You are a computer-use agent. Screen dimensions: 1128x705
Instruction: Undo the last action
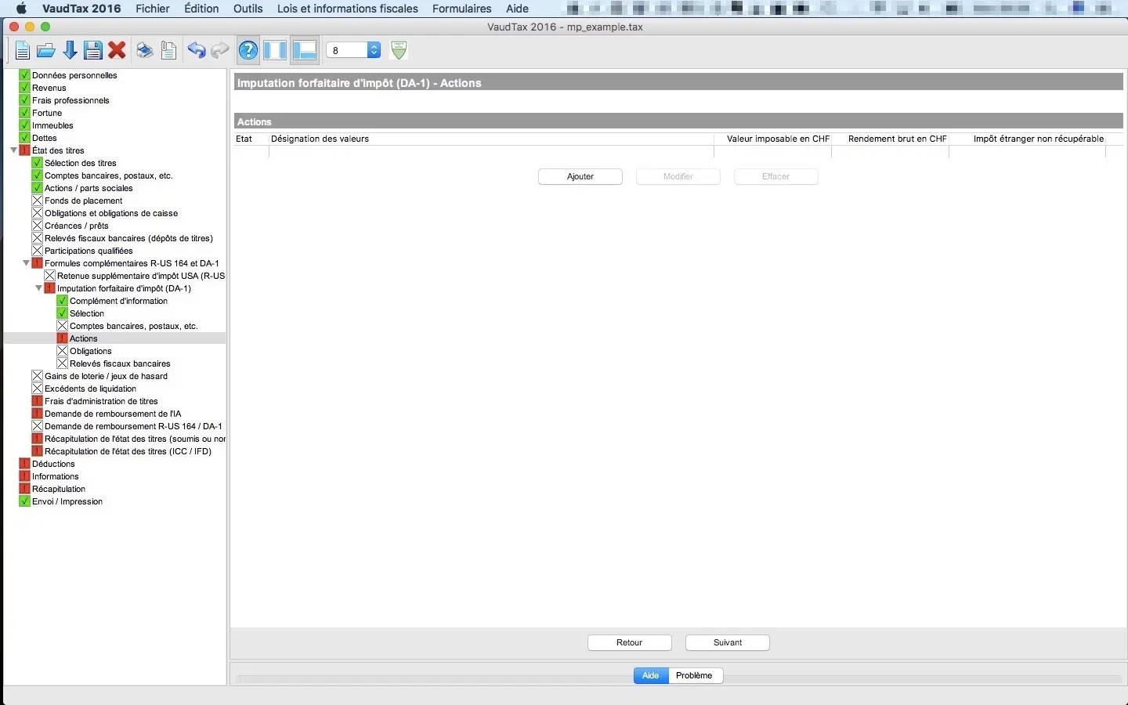pos(196,51)
